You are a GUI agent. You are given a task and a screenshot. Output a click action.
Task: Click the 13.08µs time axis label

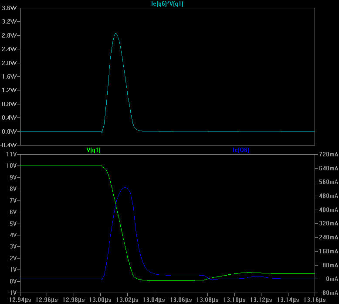click(207, 300)
